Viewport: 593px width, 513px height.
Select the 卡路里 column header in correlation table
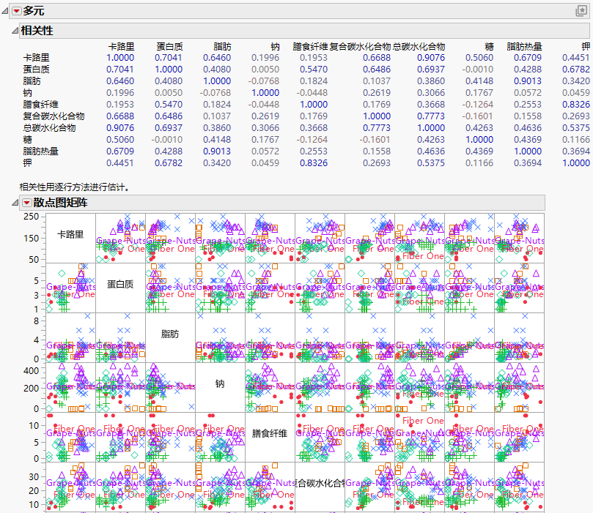(x=121, y=46)
